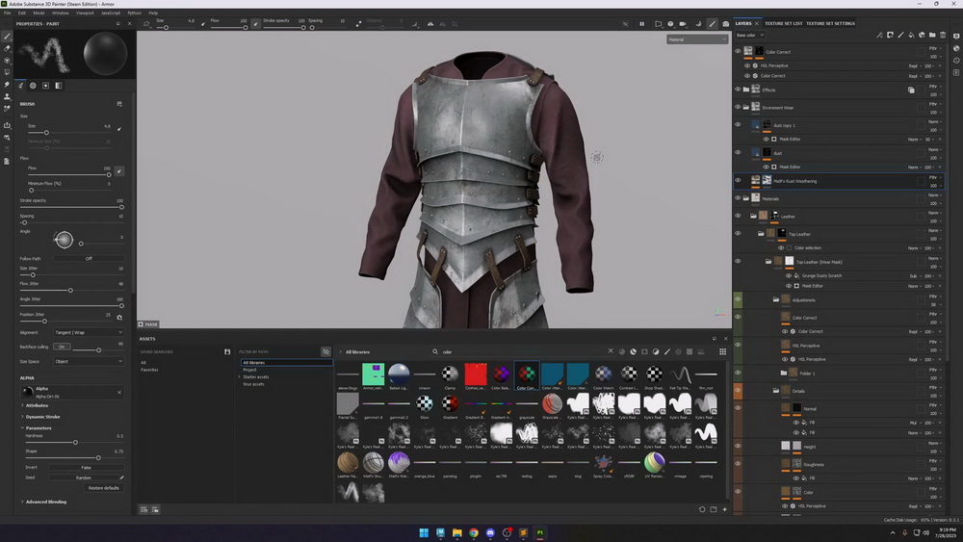Select the Material picker tool

coord(7,109)
